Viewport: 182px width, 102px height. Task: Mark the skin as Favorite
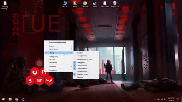(86, 77)
